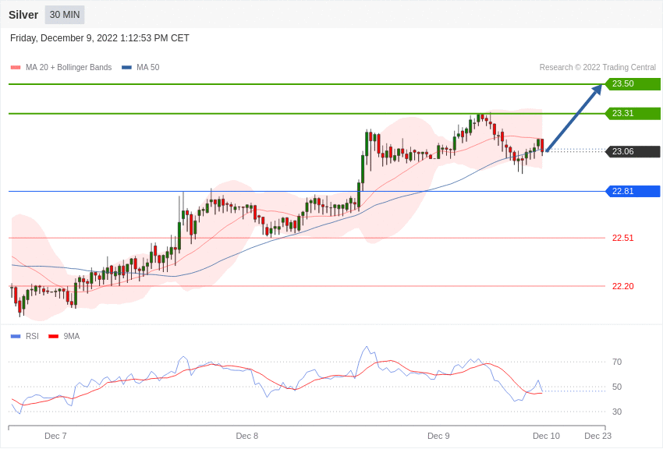Select the 23.31 green resistance price label

[633, 113]
